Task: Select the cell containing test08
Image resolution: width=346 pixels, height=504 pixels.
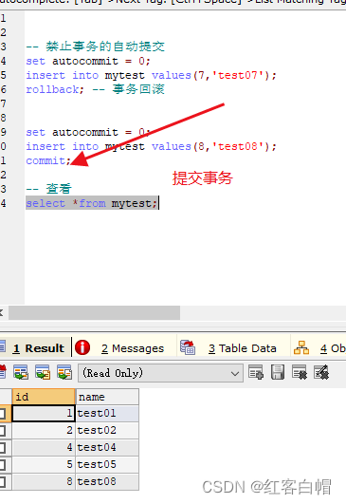Action: pyautogui.click(x=107, y=481)
